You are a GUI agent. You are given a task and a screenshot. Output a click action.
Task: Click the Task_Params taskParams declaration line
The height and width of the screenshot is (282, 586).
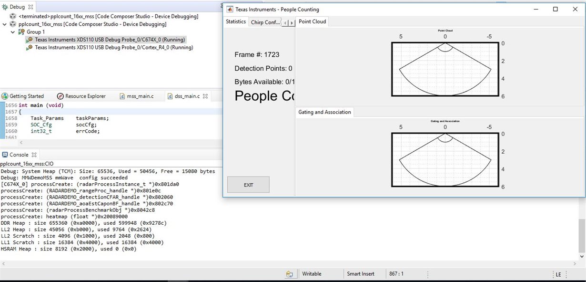tap(70, 118)
